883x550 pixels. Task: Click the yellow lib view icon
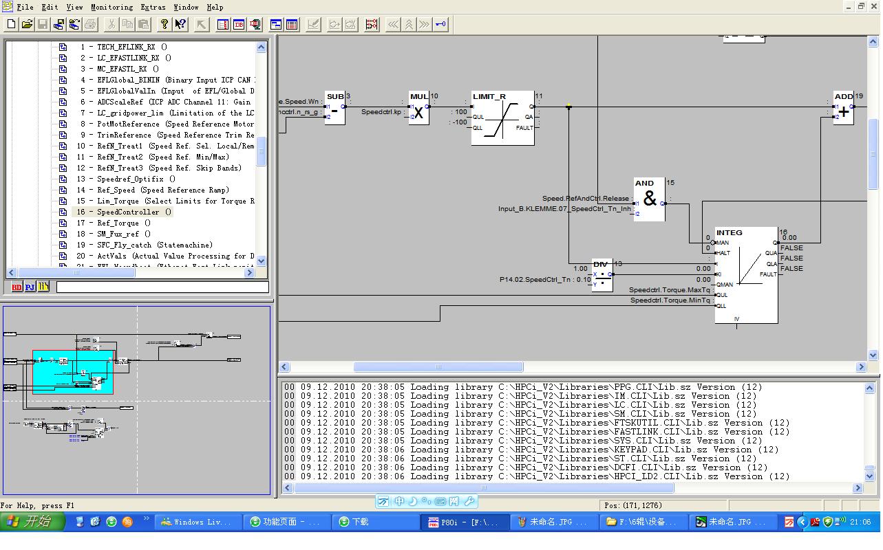[43, 287]
